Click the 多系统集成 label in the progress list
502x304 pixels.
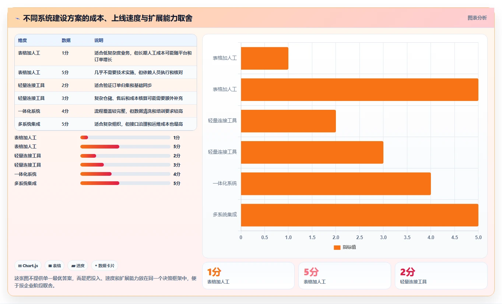coord(25,183)
